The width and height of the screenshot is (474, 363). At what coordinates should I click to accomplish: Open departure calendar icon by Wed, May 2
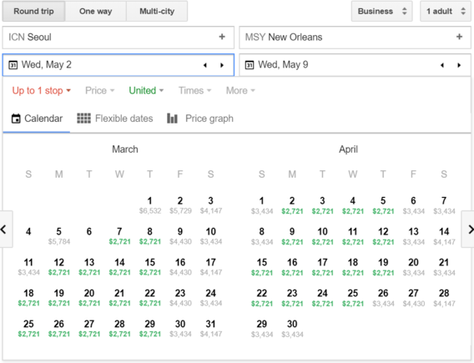(x=13, y=65)
